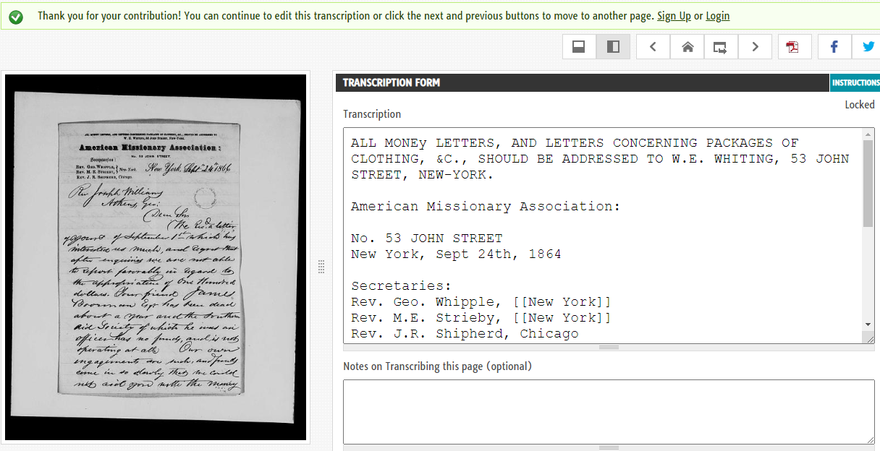880x451 pixels.
Task: Click transcription scrollbar down arrow
Action: pyautogui.click(x=868, y=325)
